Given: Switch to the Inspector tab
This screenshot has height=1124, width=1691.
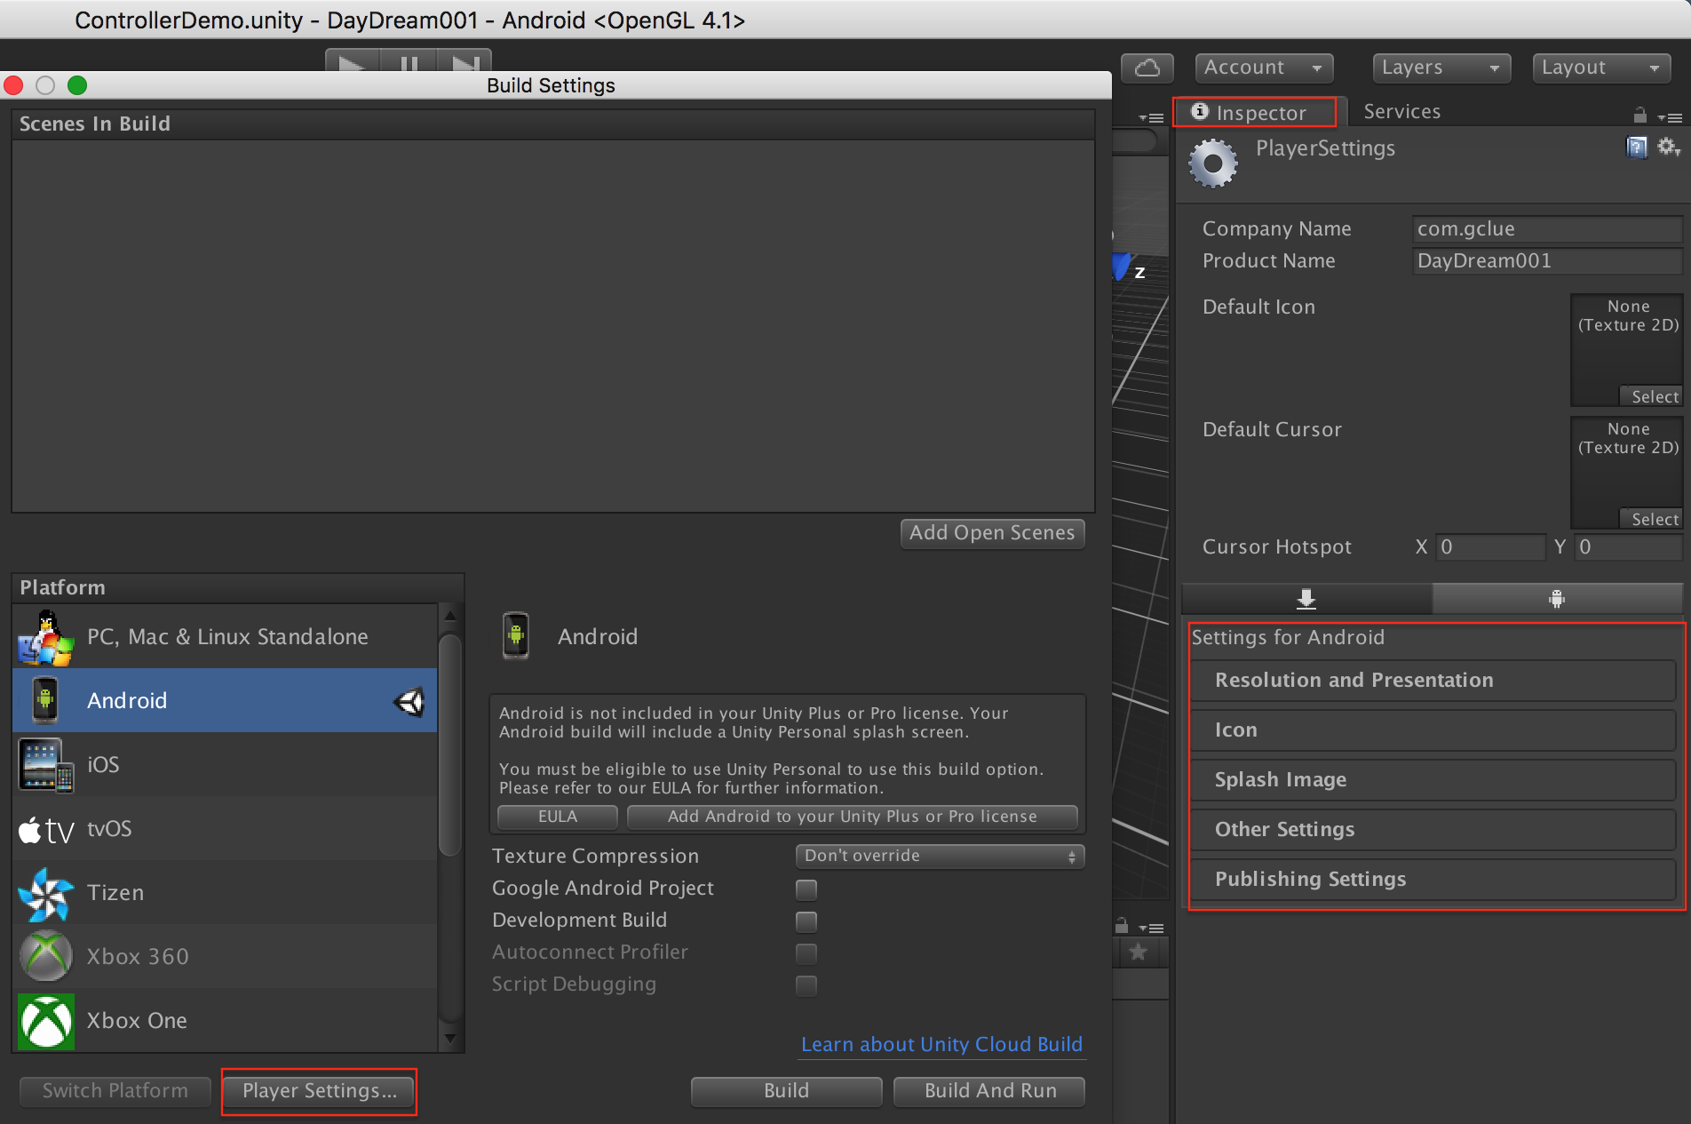Looking at the screenshot, I should click(1254, 113).
